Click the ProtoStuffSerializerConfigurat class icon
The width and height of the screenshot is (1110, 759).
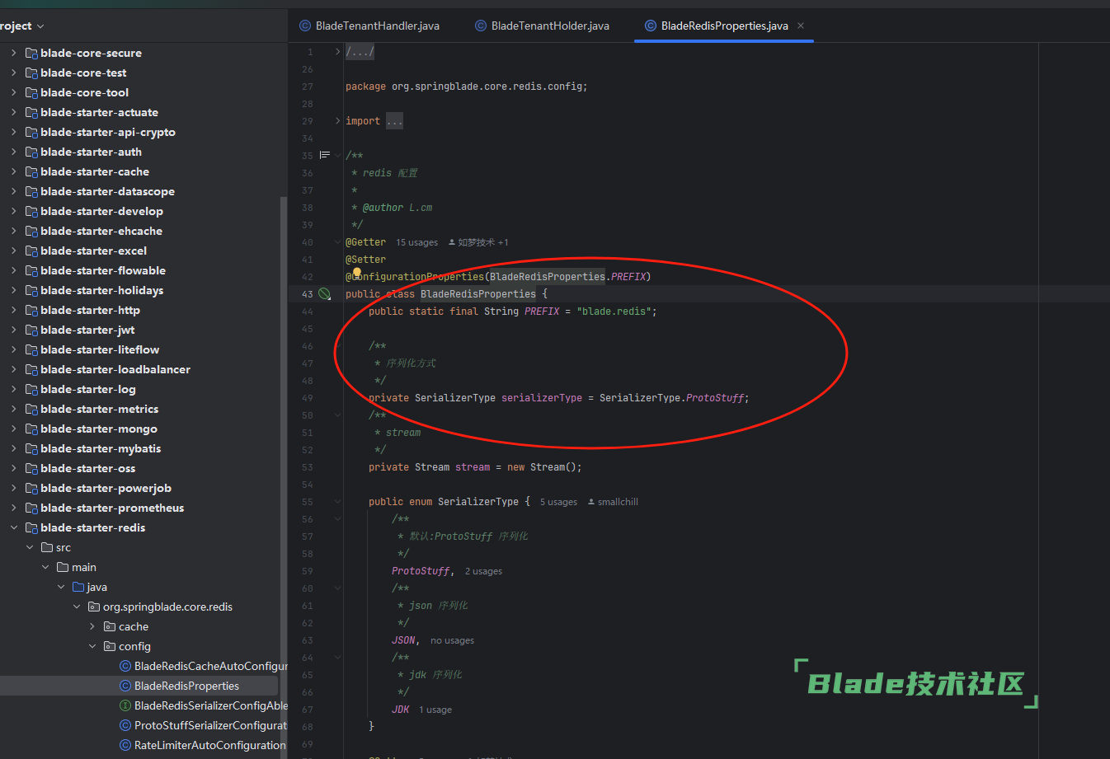click(125, 725)
